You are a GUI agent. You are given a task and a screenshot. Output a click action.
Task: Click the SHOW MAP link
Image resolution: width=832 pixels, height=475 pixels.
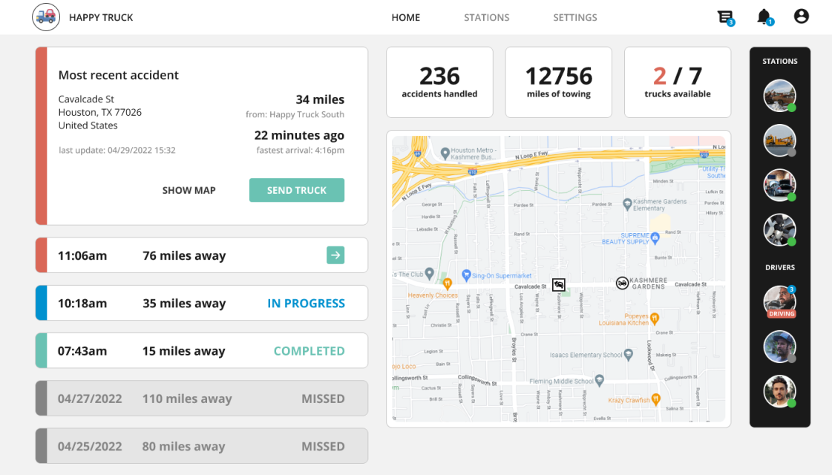tap(189, 190)
